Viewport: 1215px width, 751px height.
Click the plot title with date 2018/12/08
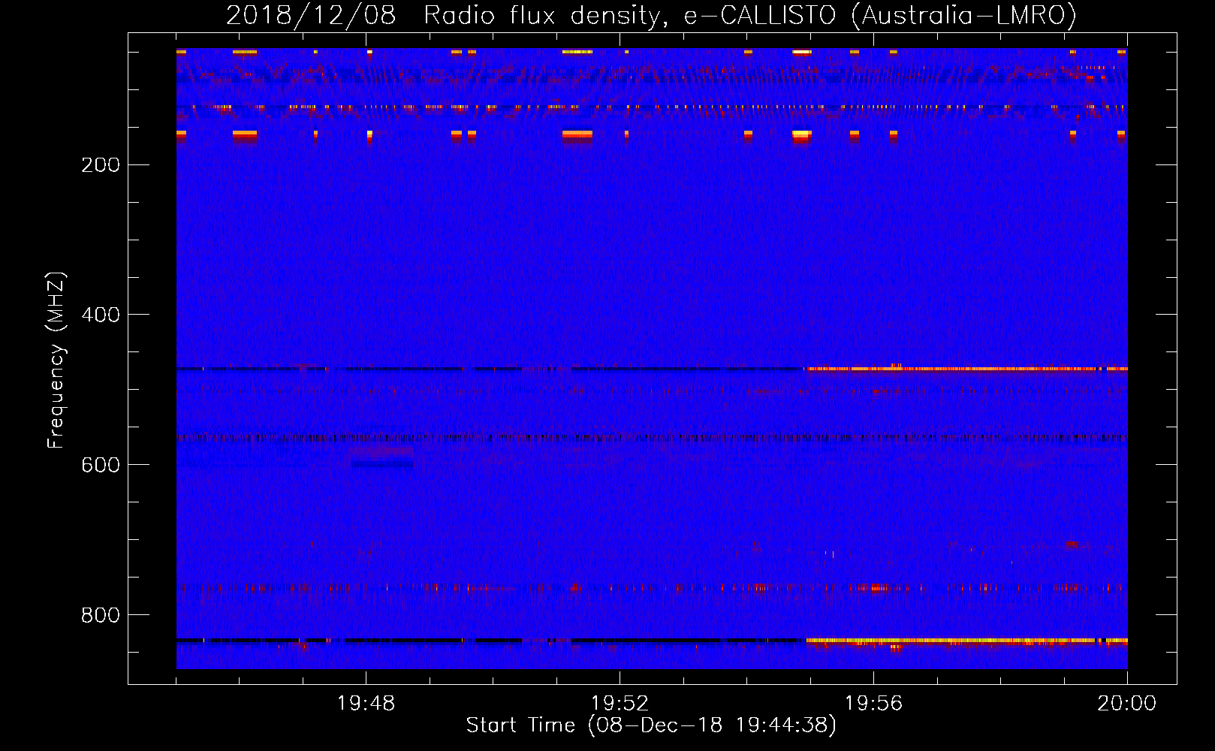651,15
